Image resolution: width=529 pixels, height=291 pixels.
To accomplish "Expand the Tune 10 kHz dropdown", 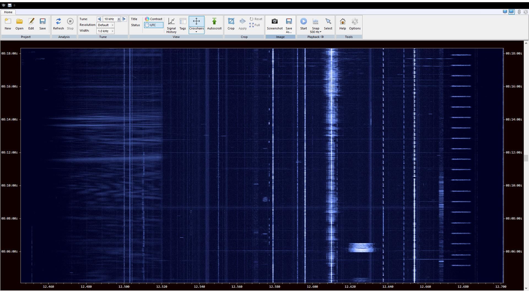I will coord(119,19).
